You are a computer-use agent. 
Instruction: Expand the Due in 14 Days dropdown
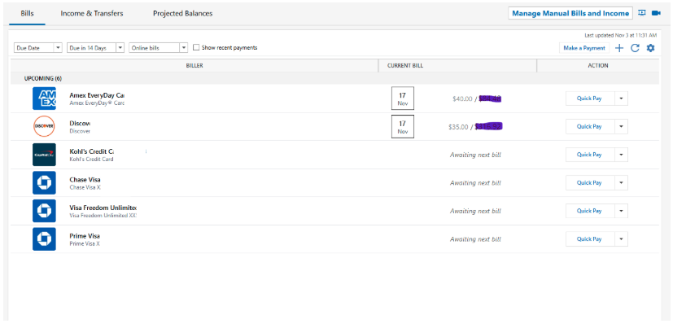tap(96, 48)
